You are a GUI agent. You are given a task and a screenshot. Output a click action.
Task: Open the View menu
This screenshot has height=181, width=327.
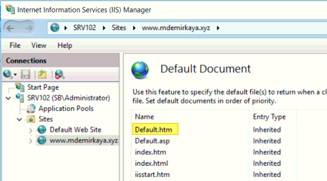coord(39,45)
